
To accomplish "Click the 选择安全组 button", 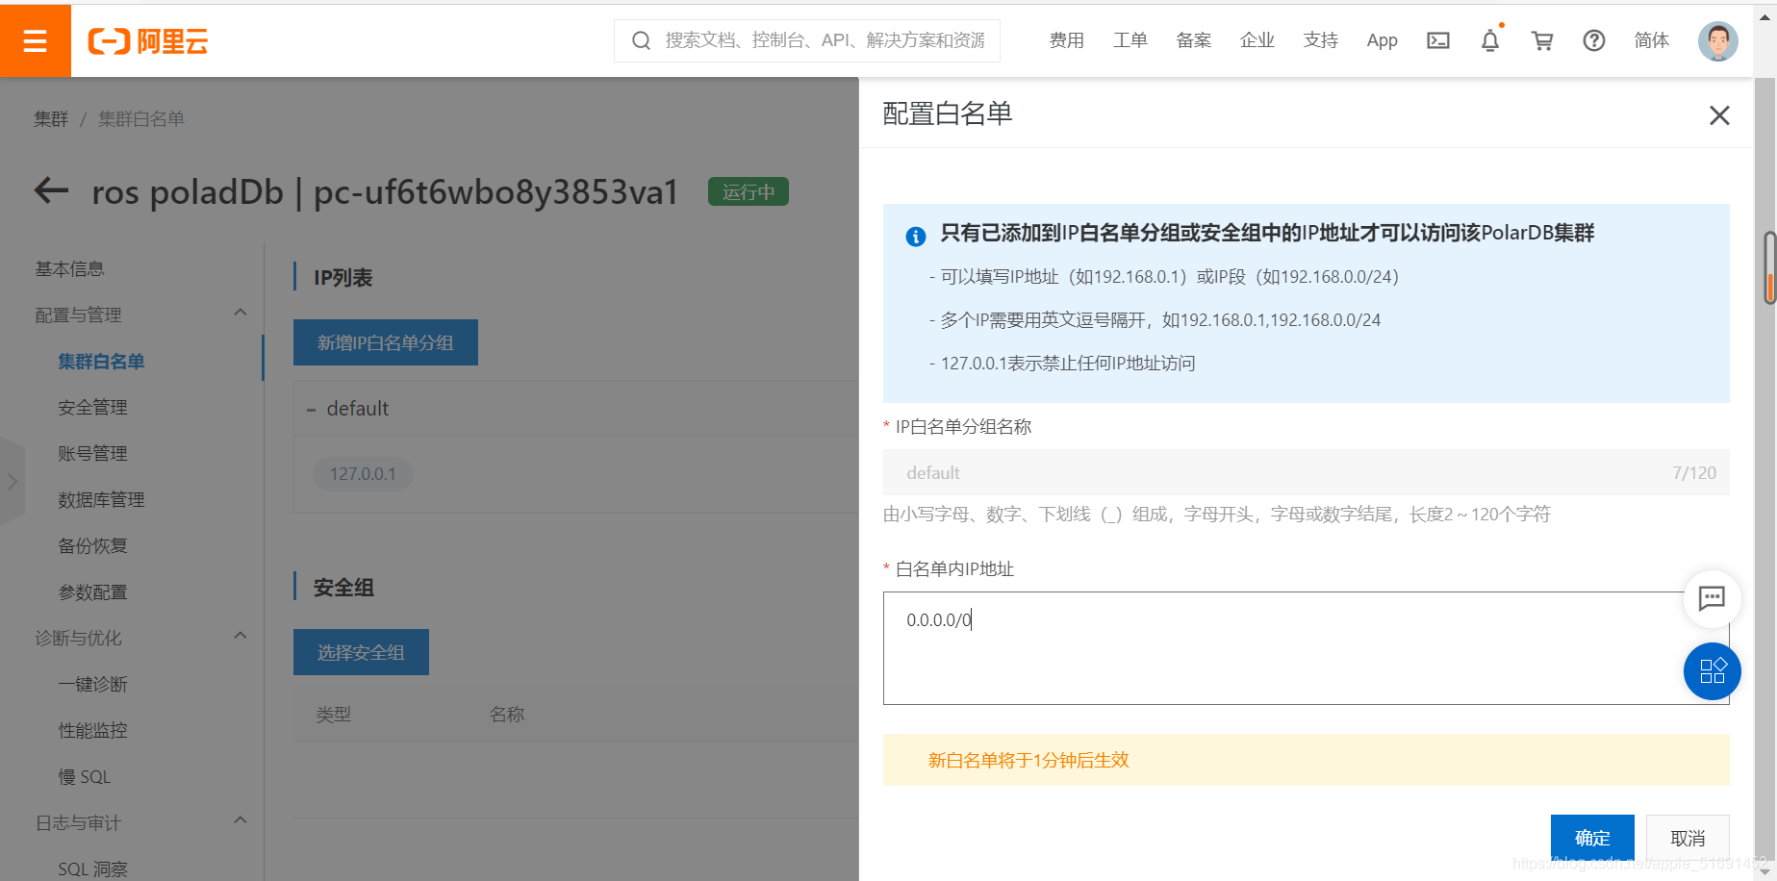I will [361, 652].
